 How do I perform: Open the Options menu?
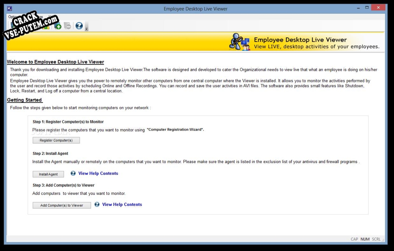13,17
